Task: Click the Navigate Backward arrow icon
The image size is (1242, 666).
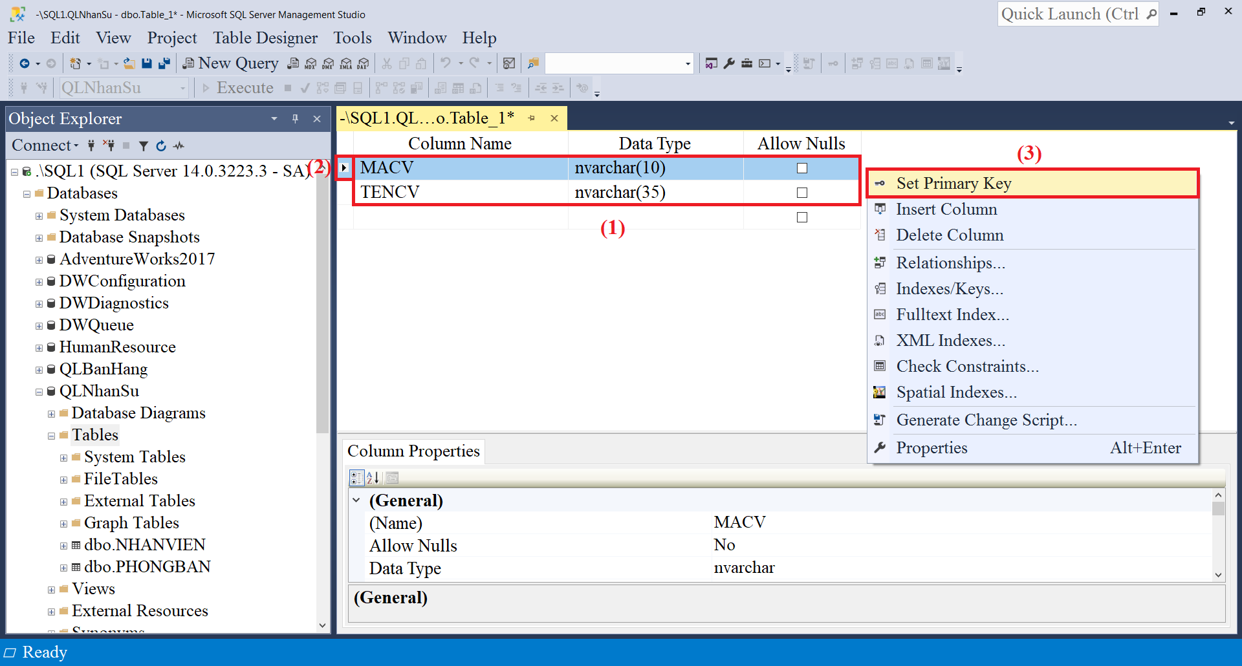Action: [25, 63]
